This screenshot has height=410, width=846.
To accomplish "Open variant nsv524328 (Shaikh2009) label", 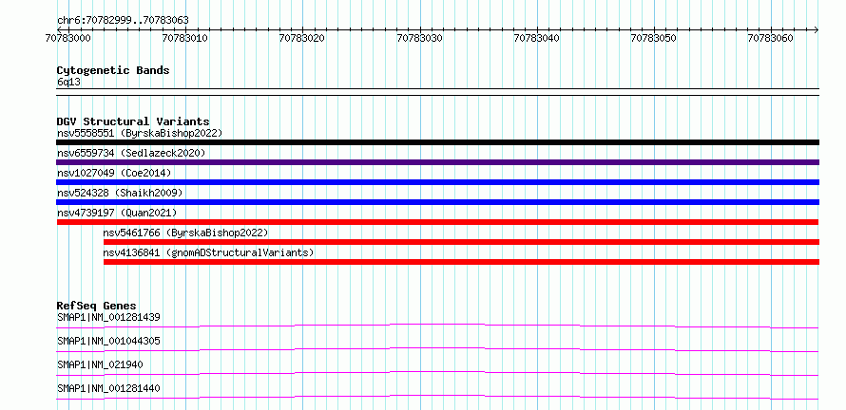I will point(120,193).
